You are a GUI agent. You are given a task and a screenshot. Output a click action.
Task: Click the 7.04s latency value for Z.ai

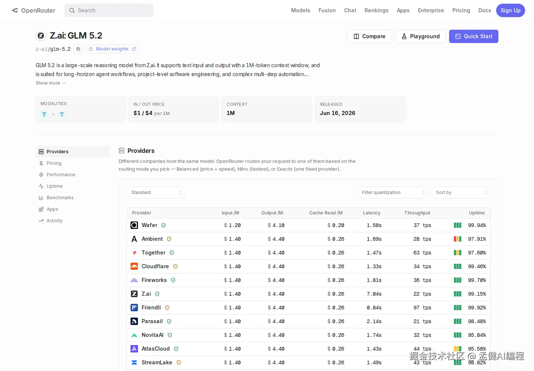coord(374,294)
